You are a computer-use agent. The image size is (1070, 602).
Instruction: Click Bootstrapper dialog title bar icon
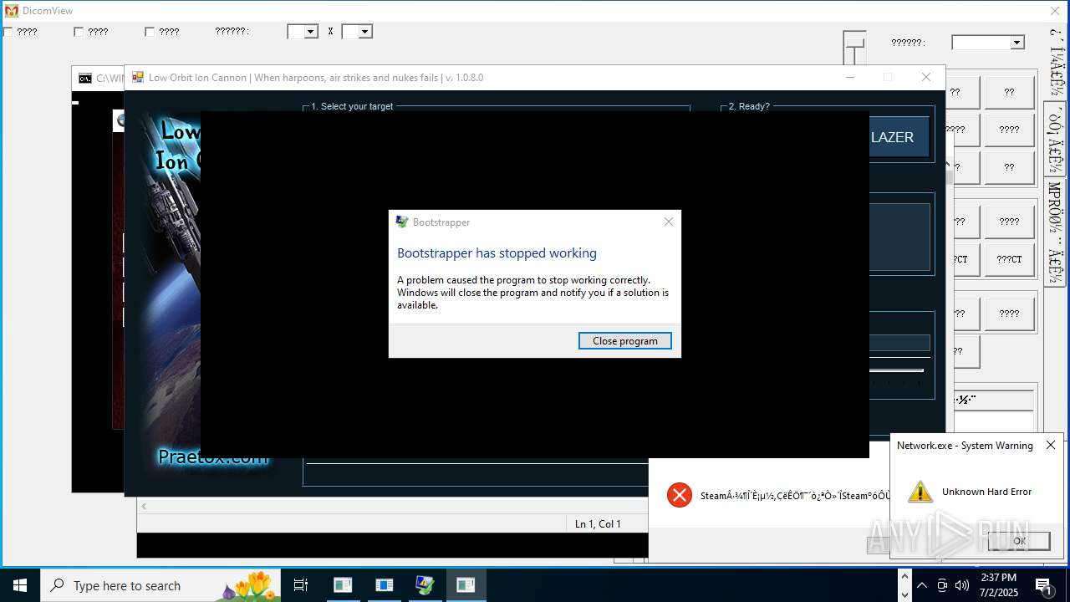pyautogui.click(x=402, y=222)
